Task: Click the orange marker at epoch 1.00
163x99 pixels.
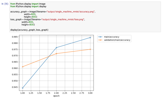Action: 23,67
